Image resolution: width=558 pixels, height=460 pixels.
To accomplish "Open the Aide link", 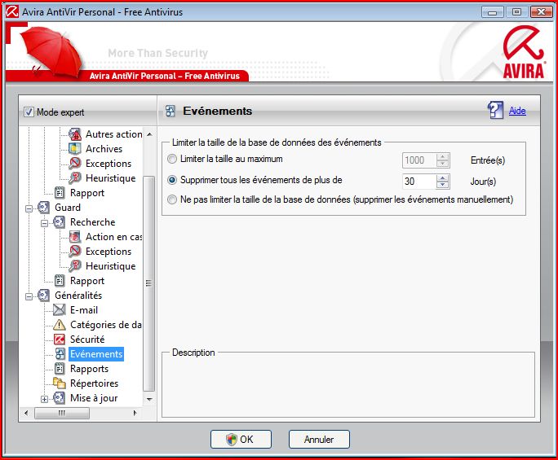I will coord(517,111).
